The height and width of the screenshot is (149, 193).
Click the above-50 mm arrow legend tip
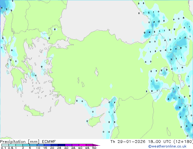96,145
